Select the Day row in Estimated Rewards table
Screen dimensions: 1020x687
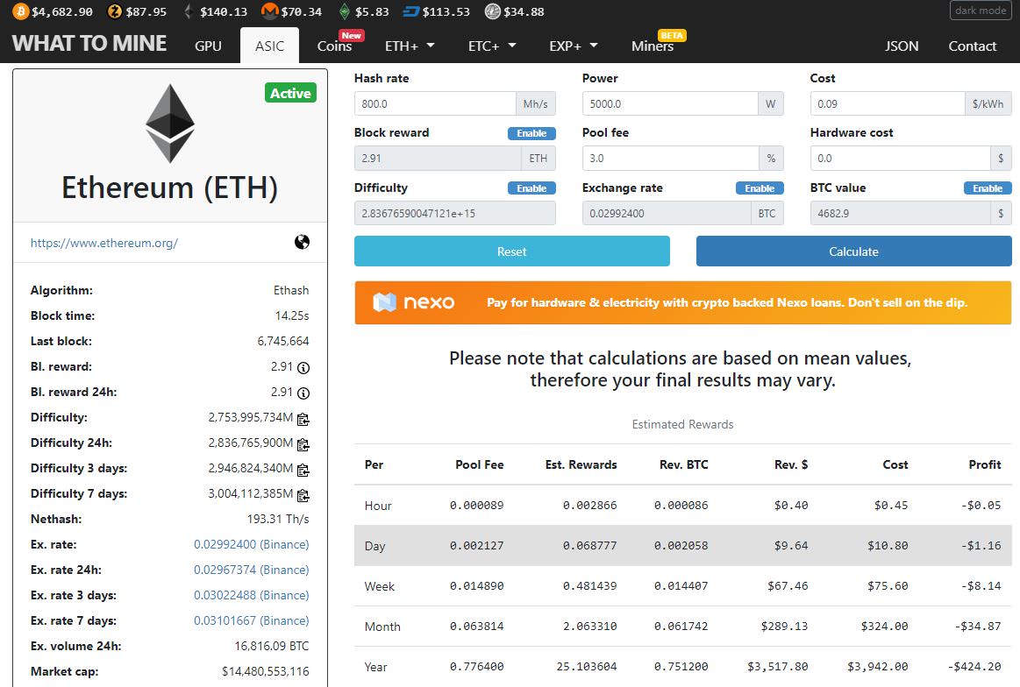pos(683,545)
